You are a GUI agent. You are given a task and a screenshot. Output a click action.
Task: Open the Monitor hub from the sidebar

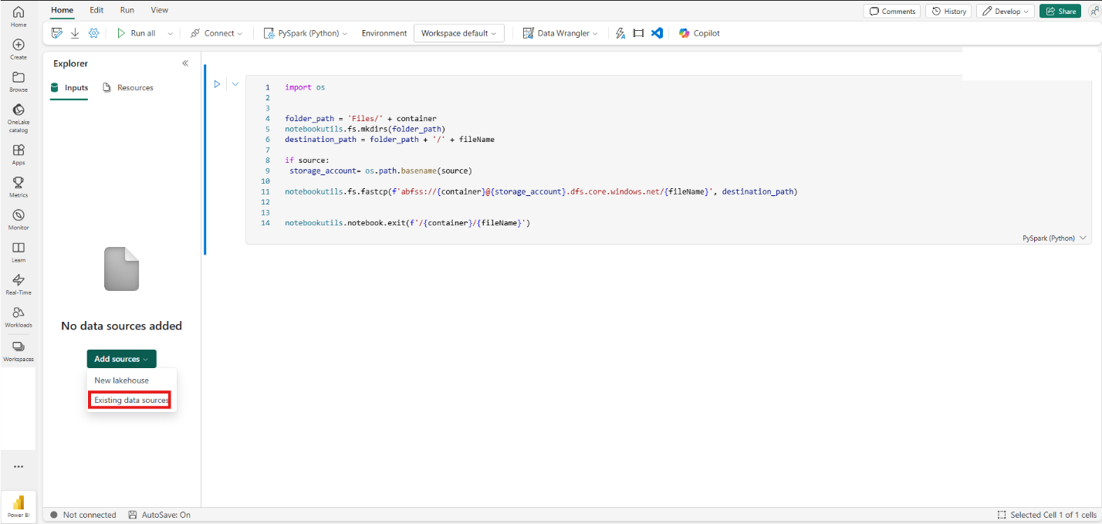(x=18, y=218)
